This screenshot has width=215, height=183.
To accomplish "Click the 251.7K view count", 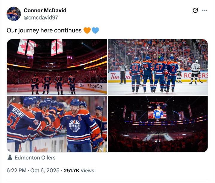I will tap(71, 170).
